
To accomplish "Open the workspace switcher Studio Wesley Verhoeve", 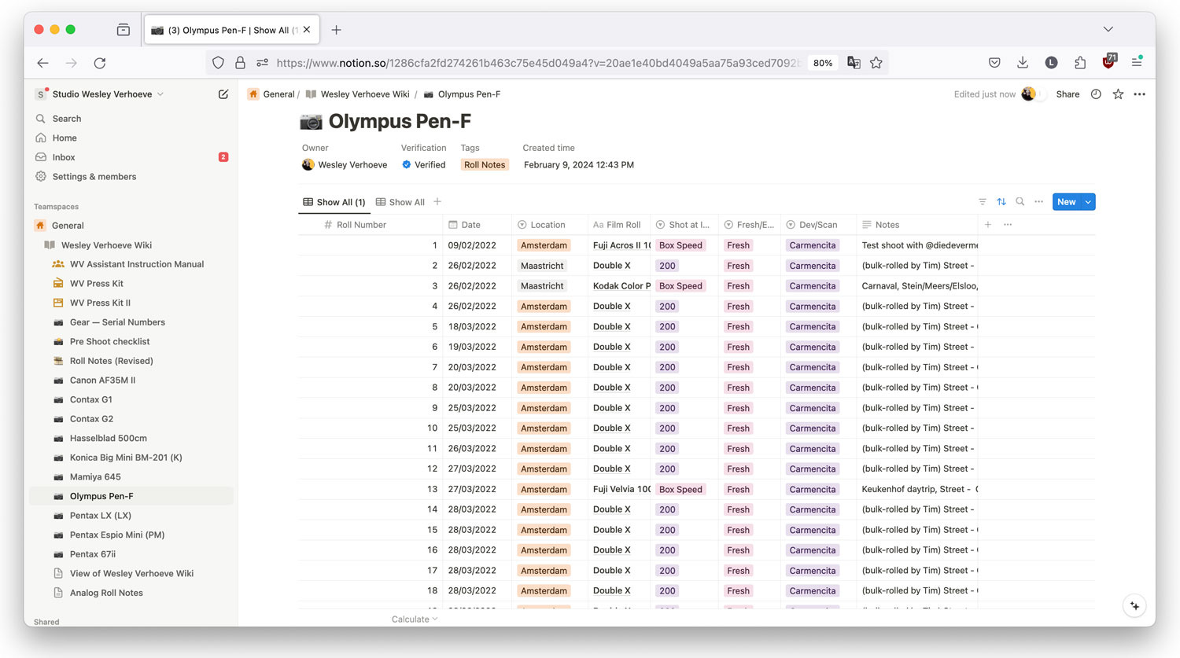I will tap(100, 94).
